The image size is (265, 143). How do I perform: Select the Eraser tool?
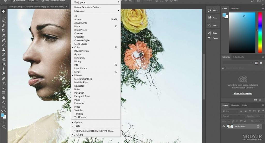pos(3,59)
